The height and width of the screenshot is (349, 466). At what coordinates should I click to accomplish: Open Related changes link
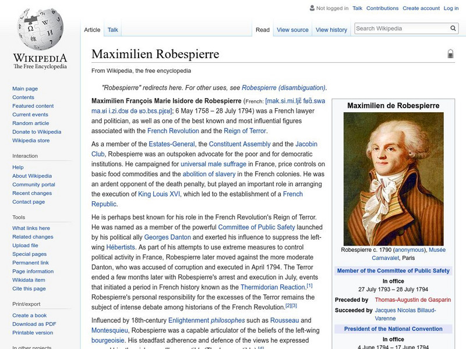click(x=33, y=237)
